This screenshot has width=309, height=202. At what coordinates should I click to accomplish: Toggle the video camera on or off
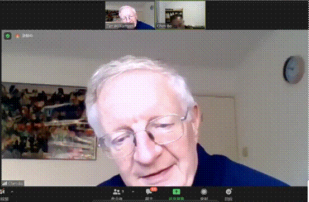tap(2, 191)
